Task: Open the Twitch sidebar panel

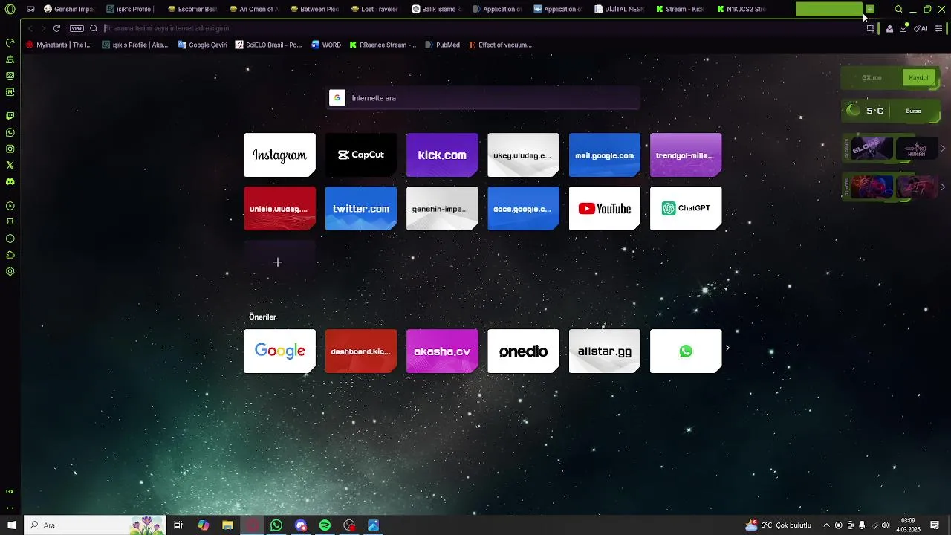Action: tap(10, 117)
